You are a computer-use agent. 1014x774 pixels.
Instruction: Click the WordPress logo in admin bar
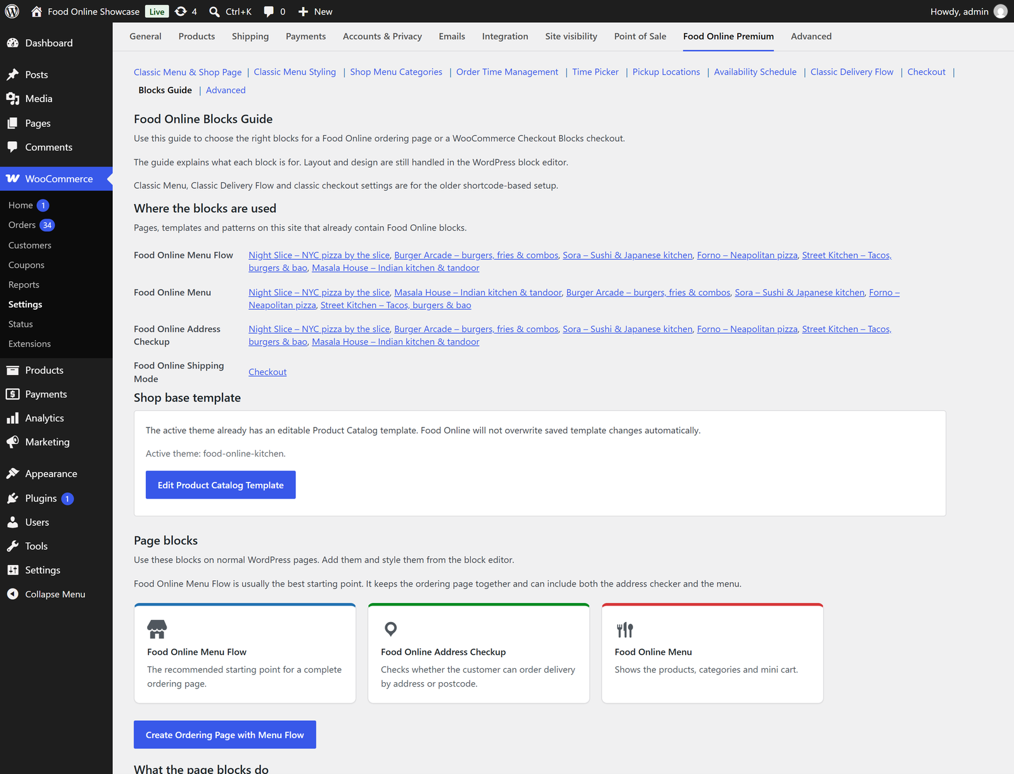click(x=12, y=11)
